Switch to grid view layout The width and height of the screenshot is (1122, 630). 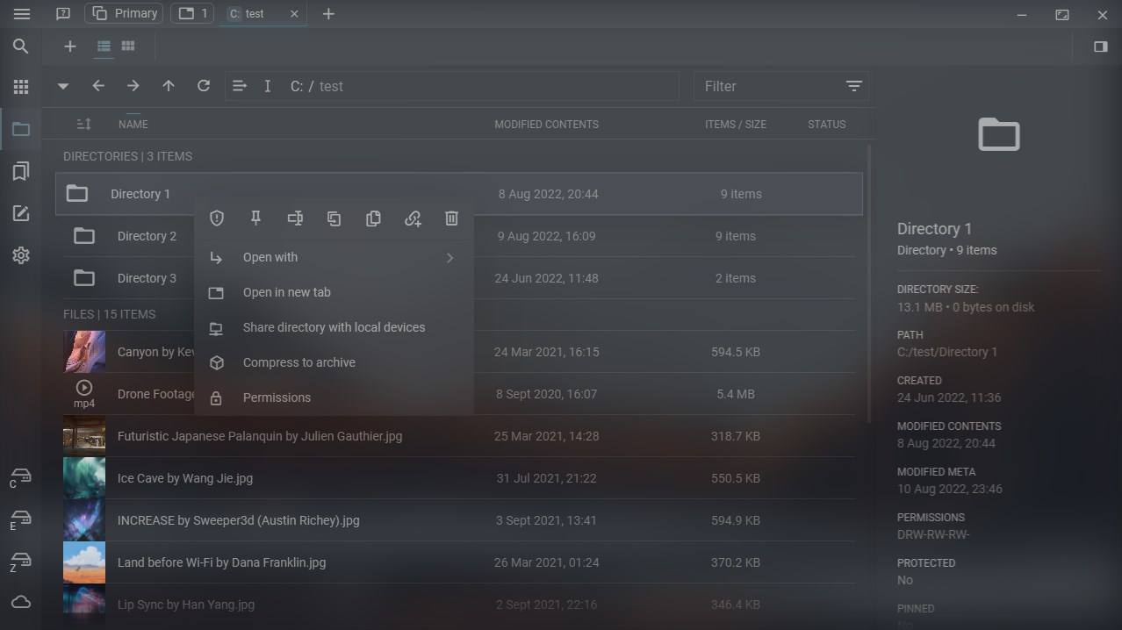click(x=128, y=47)
